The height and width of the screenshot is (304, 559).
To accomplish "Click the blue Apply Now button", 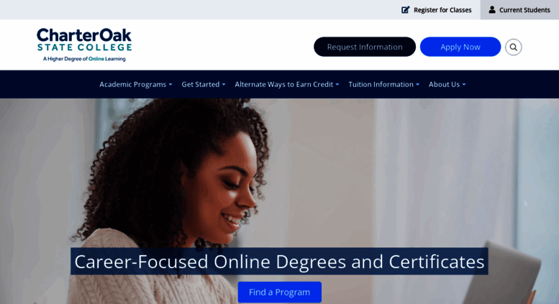I will [460, 47].
